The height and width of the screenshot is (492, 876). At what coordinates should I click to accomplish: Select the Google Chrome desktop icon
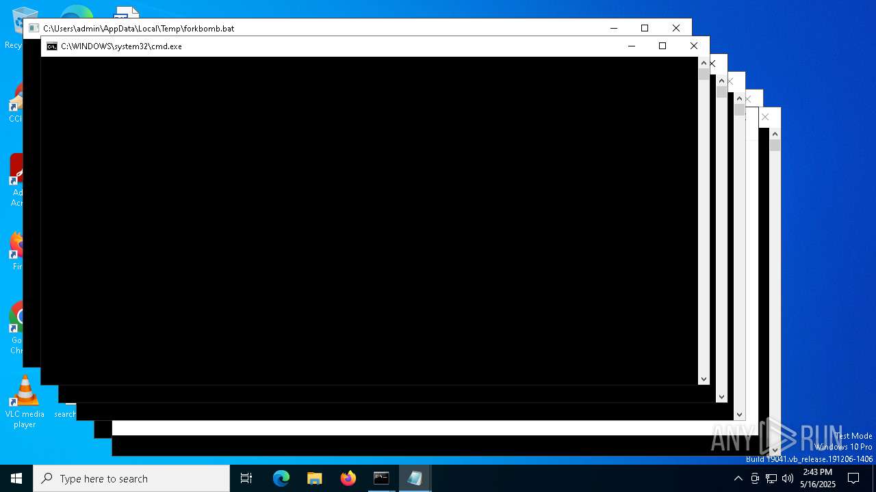point(15,328)
